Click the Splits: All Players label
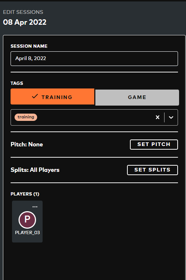Screen dimensions: 186x280 (35, 170)
